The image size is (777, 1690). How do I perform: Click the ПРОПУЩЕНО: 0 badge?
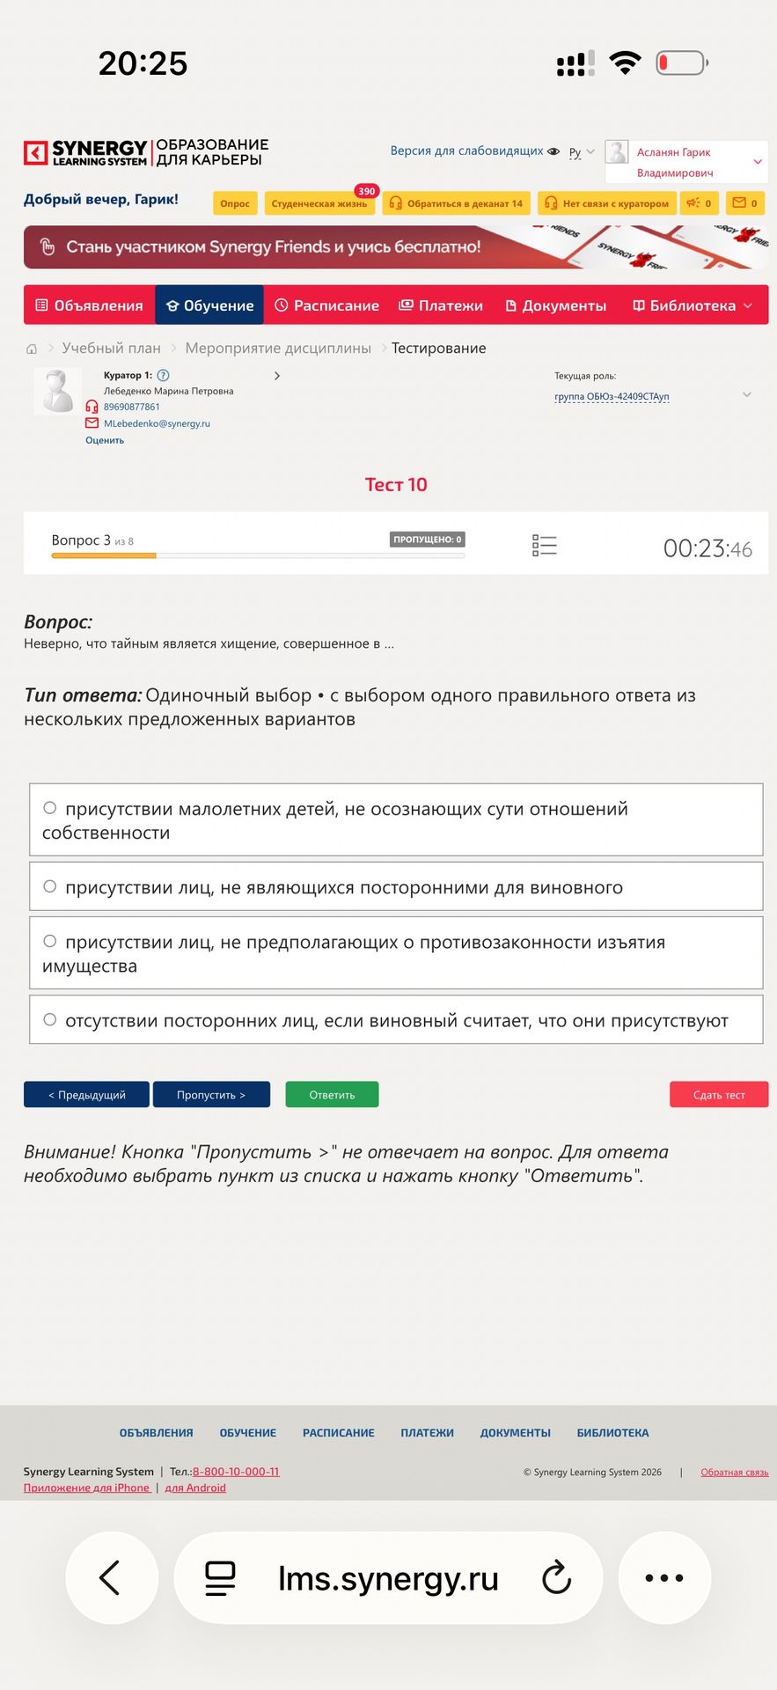[x=427, y=540]
